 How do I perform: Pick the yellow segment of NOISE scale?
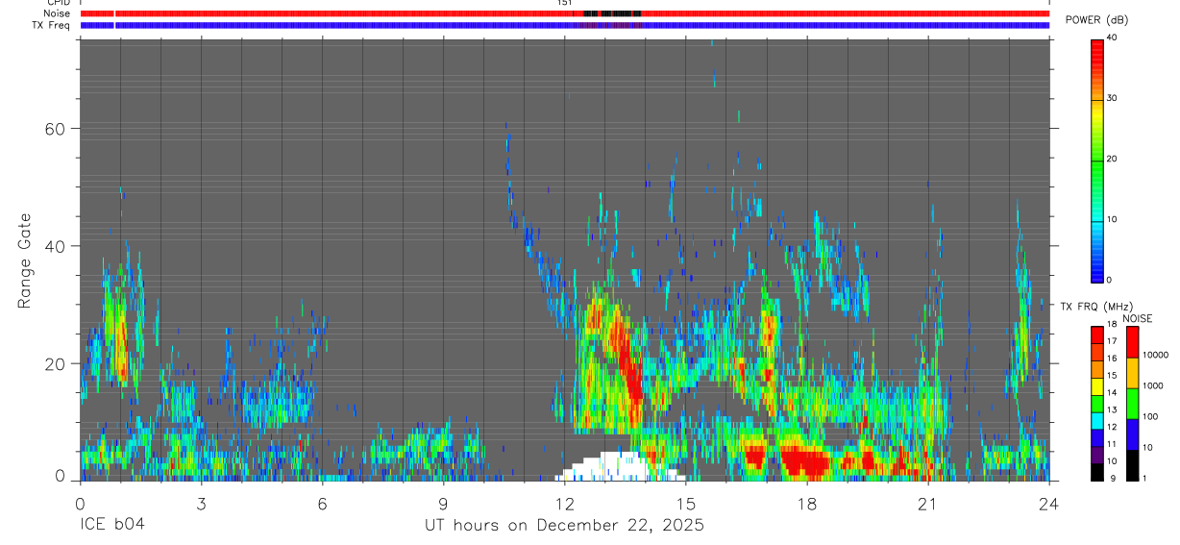(1132, 373)
